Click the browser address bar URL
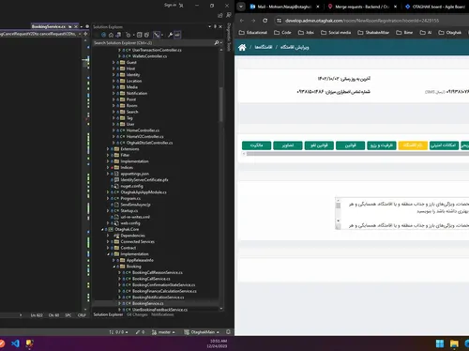This screenshot has width=469, height=351. (362, 21)
